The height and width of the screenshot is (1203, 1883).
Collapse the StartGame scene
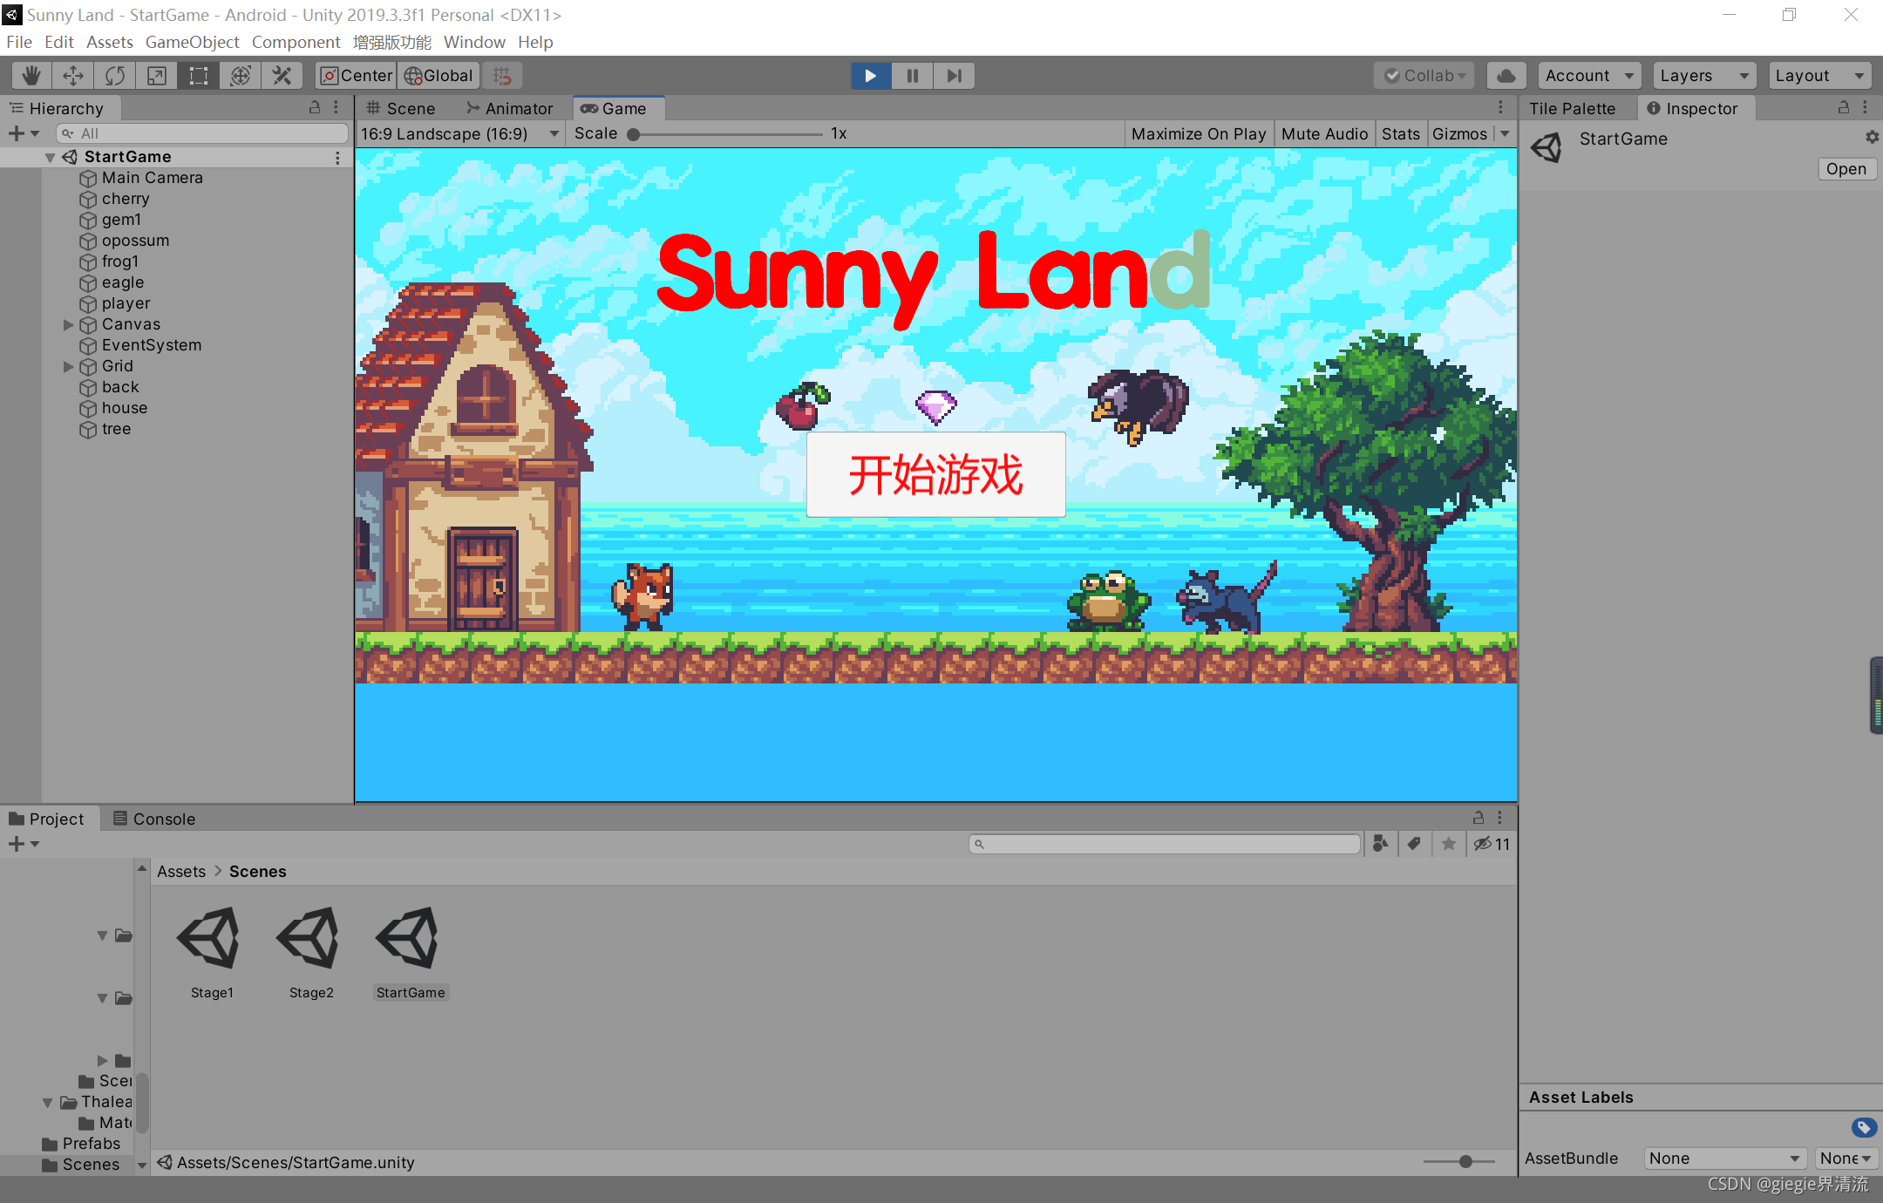[x=50, y=157]
